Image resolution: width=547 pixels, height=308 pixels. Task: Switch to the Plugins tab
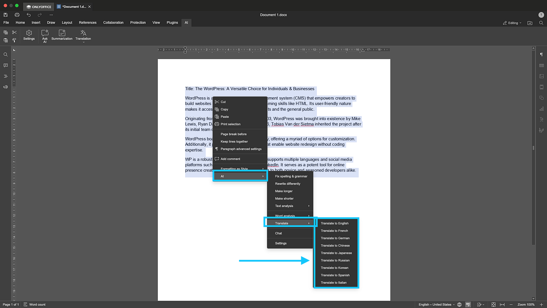pyautogui.click(x=172, y=23)
